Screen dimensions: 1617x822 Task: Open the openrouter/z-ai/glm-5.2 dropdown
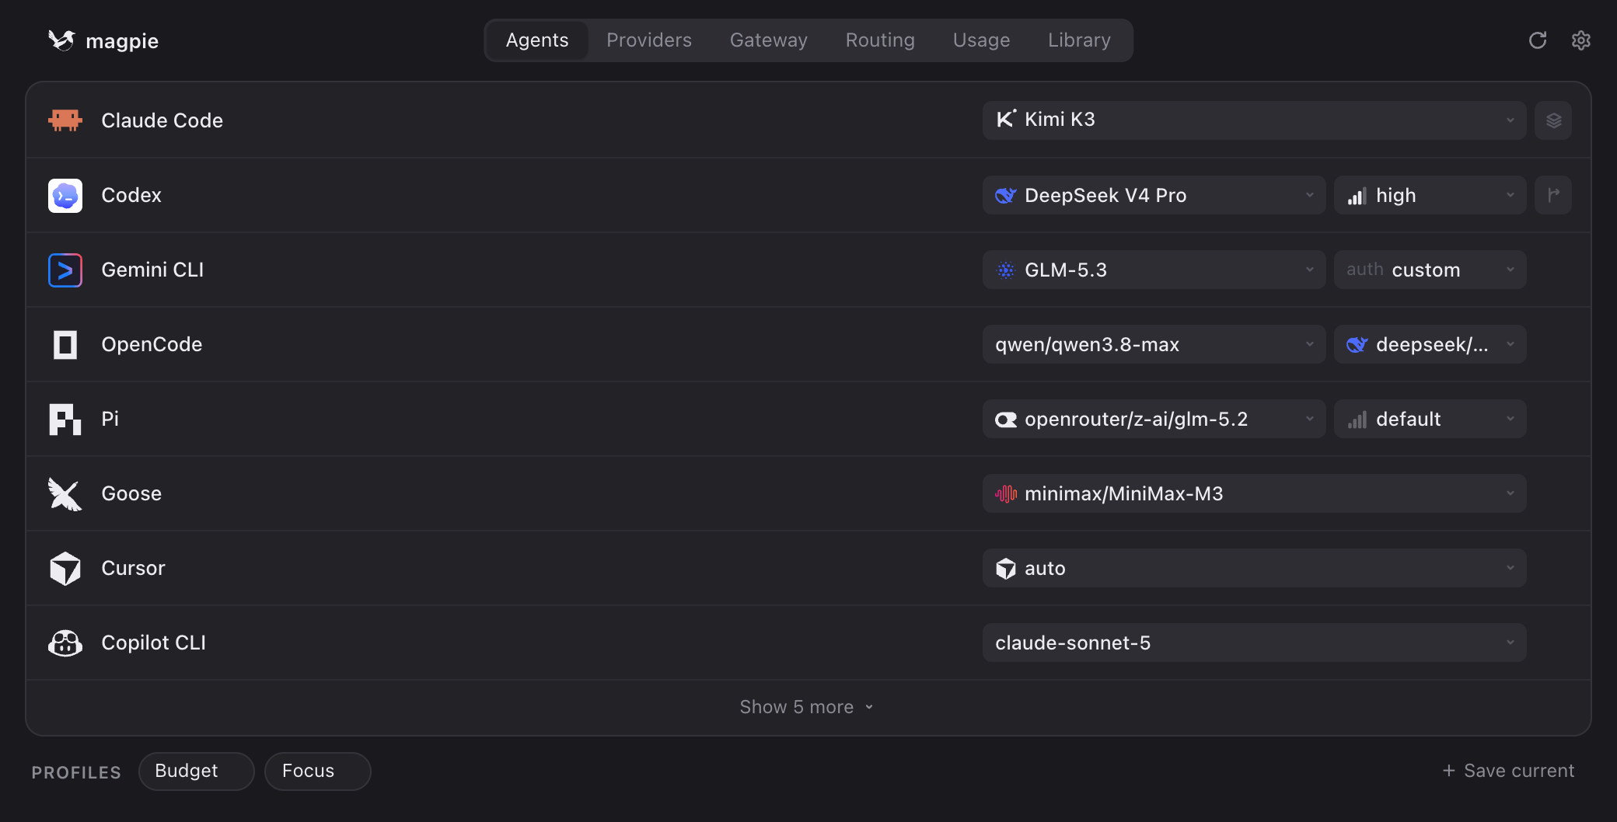[1154, 419]
